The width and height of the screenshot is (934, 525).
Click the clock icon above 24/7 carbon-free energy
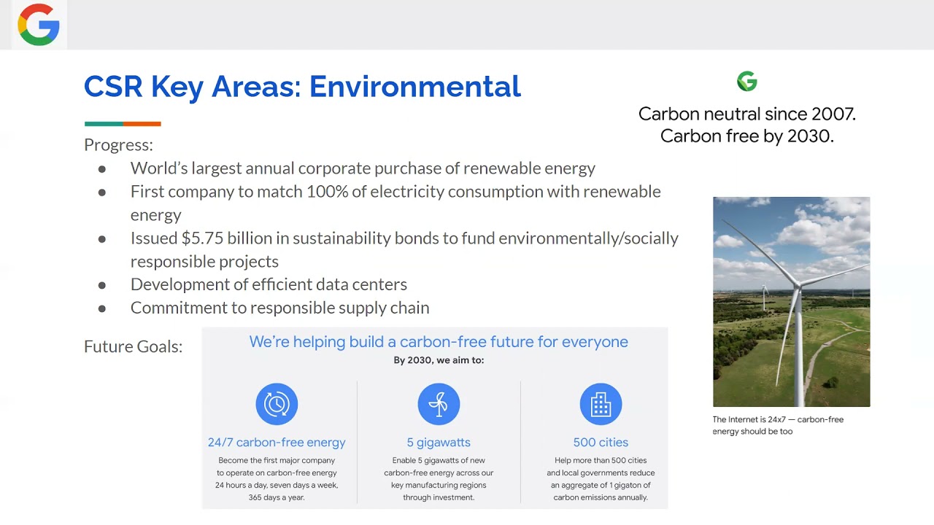click(277, 404)
